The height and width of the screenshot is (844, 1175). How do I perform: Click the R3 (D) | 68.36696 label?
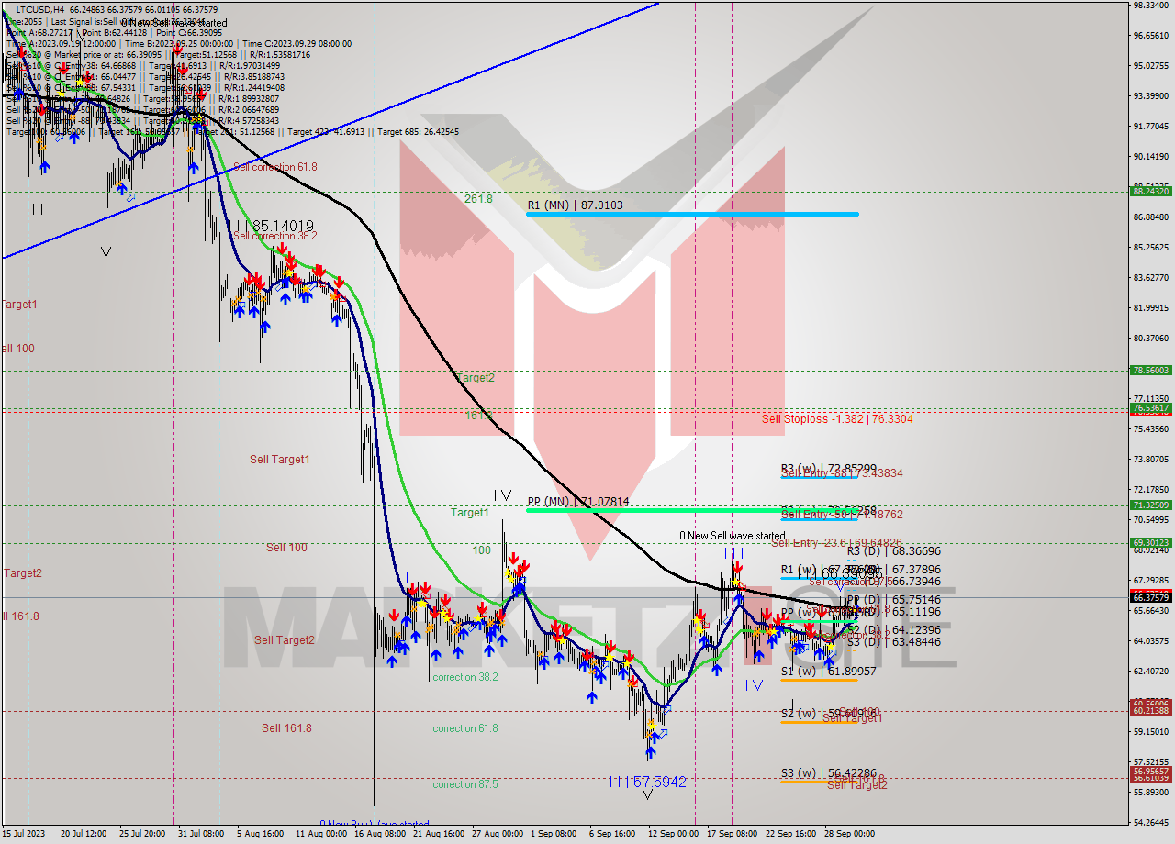(894, 551)
